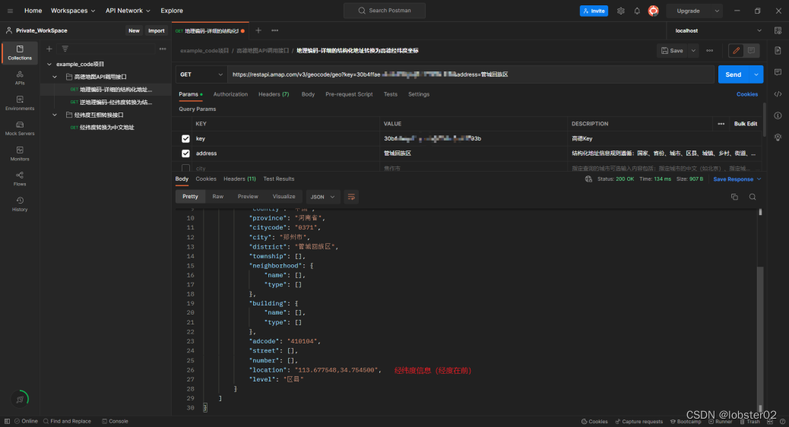Toggle response line wrap icon
789x427 pixels.
[x=351, y=197]
